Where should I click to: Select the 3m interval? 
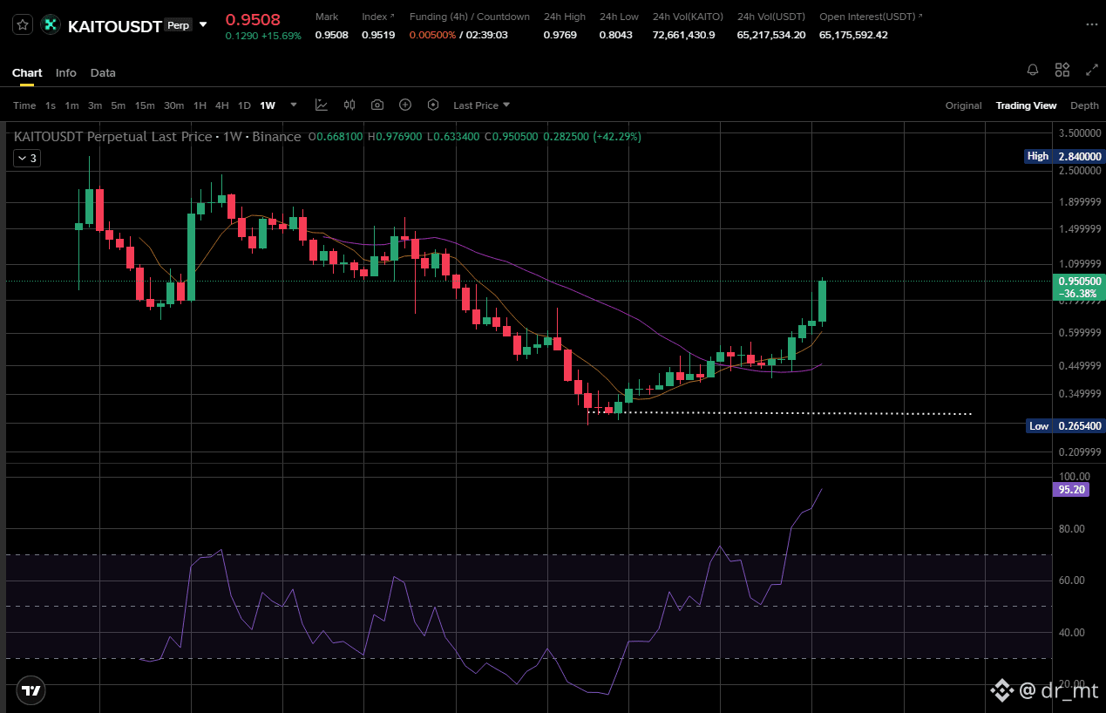pyautogui.click(x=95, y=105)
